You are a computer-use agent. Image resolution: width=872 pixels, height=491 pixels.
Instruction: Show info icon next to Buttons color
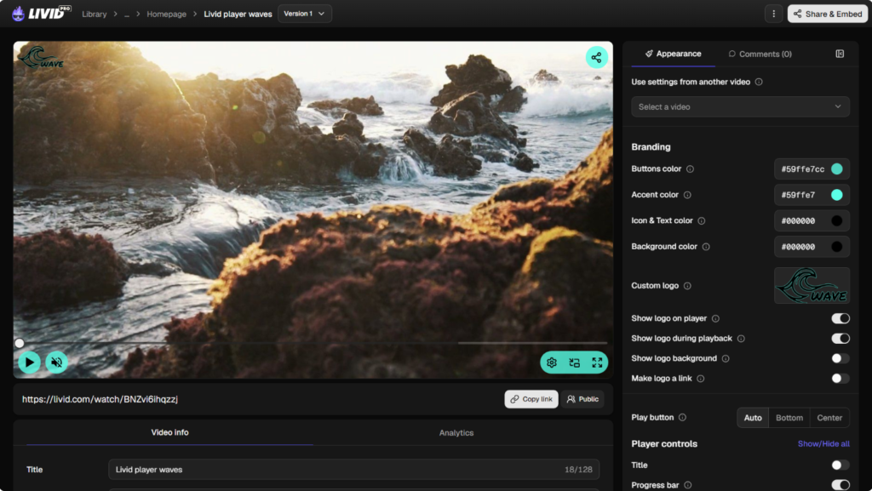click(690, 168)
